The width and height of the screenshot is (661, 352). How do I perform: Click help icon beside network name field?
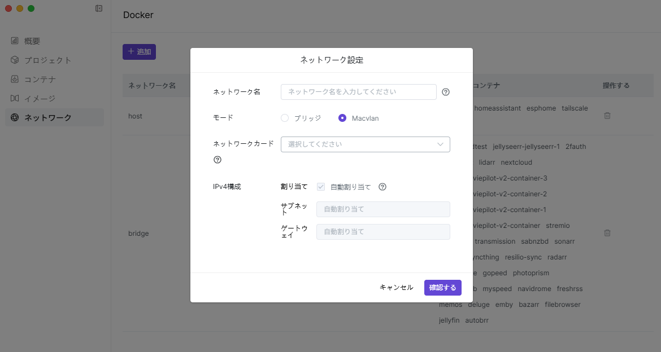[445, 92]
